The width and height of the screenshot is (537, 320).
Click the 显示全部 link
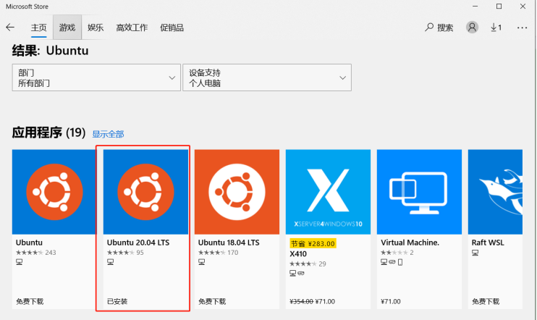(x=109, y=134)
